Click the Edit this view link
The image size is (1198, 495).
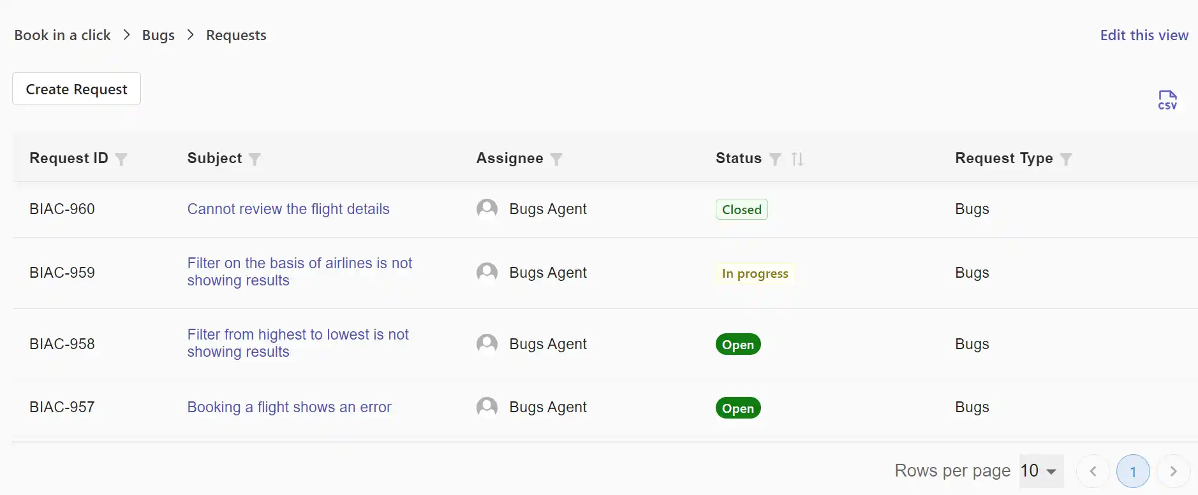[x=1144, y=35]
